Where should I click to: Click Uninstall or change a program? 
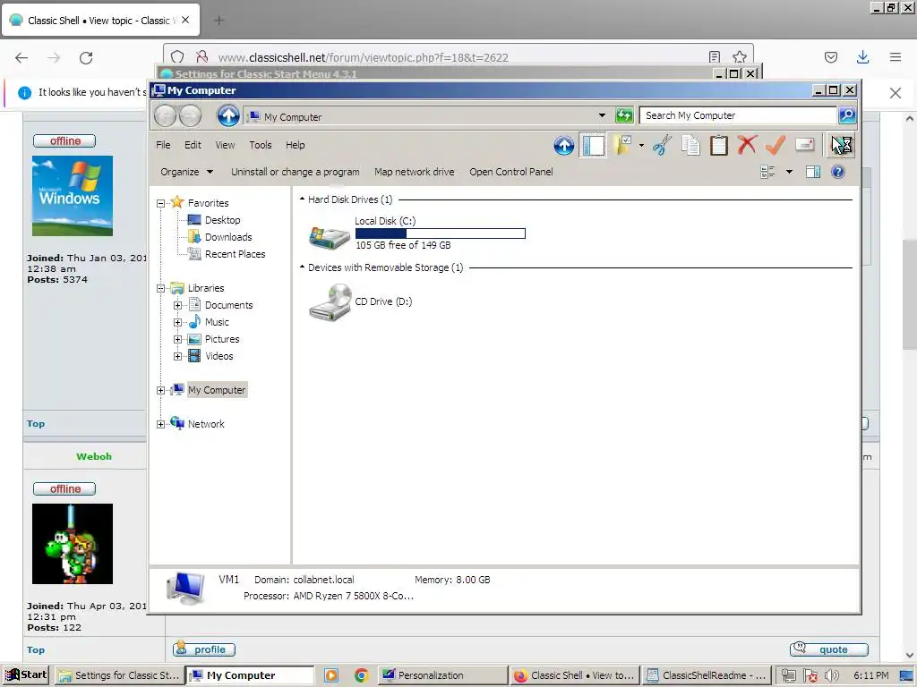point(295,172)
